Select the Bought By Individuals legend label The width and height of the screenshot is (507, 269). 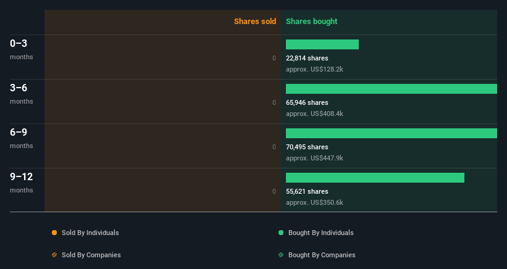[x=321, y=233]
